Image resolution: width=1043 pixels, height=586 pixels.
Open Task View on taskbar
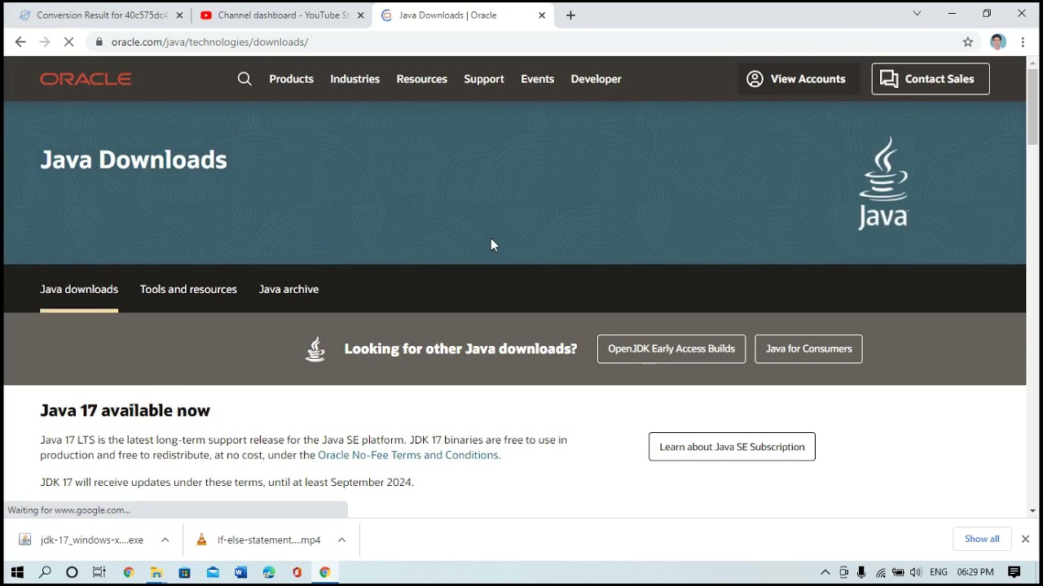pyautogui.click(x=99, y=572)
